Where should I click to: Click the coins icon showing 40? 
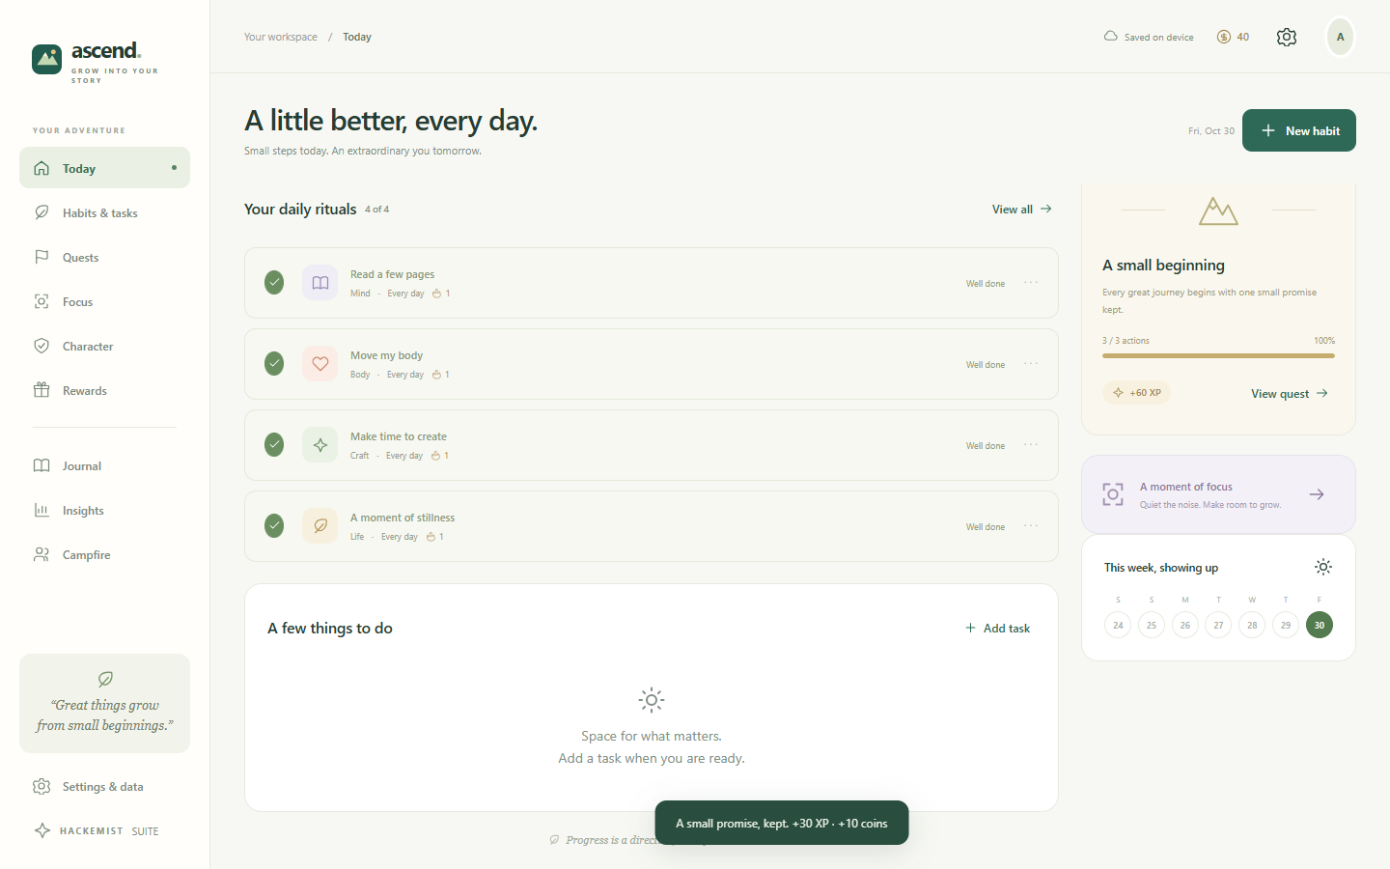[x=1224, y=37]
